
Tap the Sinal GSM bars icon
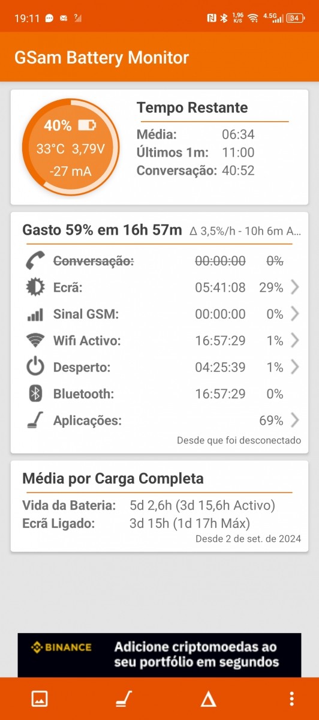(35, 314)
